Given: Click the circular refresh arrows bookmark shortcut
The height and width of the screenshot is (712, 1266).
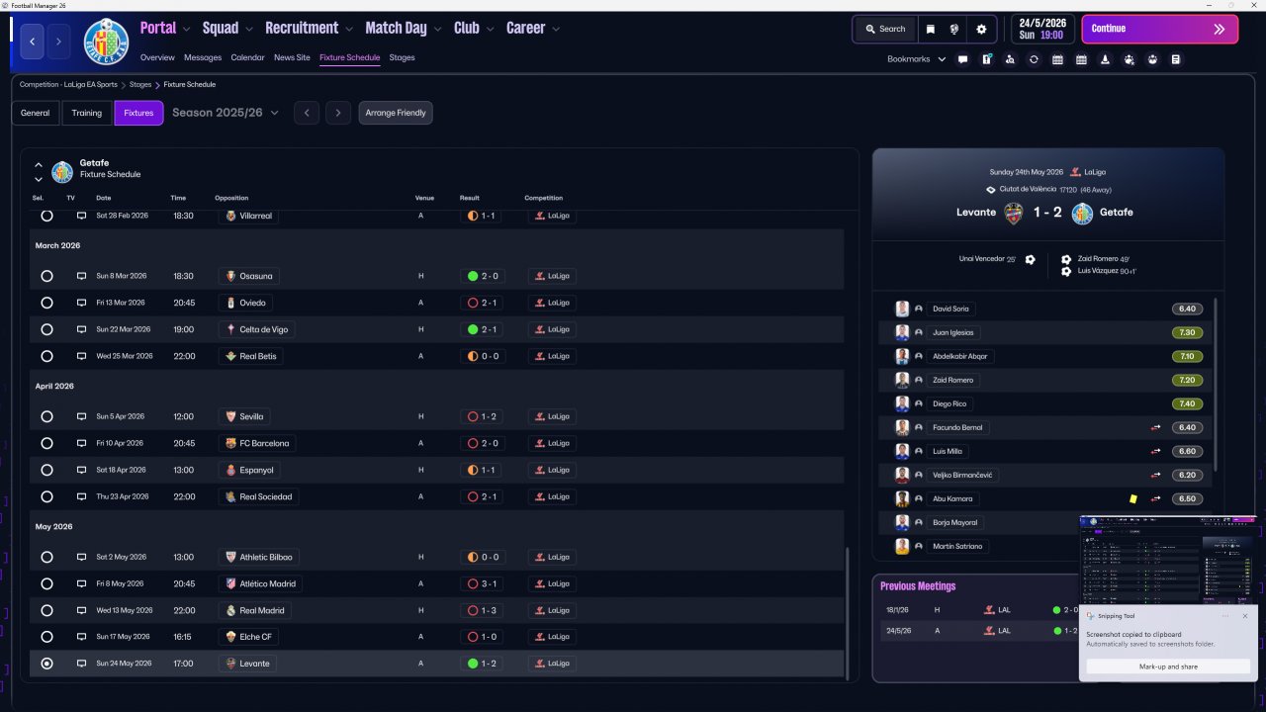Looking at the screenshot, I should coord(1034,59).
